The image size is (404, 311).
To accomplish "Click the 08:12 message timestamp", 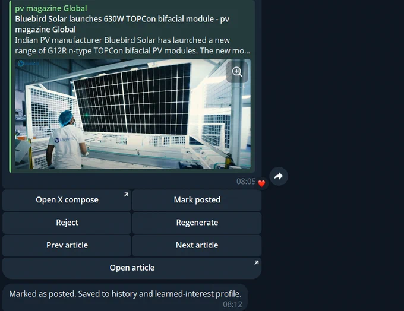I will click(x=233, y=304).
